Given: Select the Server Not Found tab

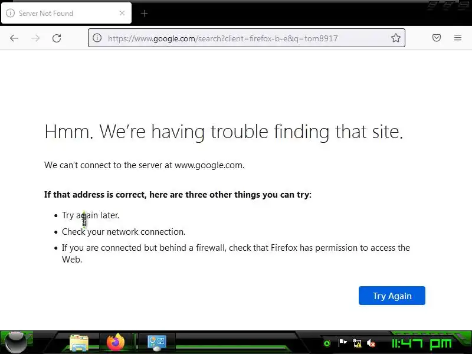Looking at the screenshot, I should [x=66, y=13].
